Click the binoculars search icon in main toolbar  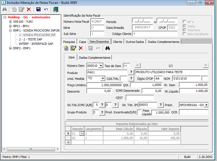click(x=4, y=9)
